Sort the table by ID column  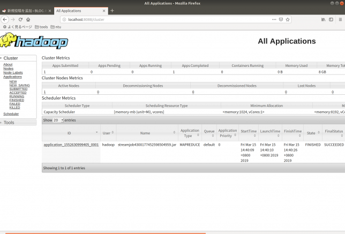tap(69, 132)
